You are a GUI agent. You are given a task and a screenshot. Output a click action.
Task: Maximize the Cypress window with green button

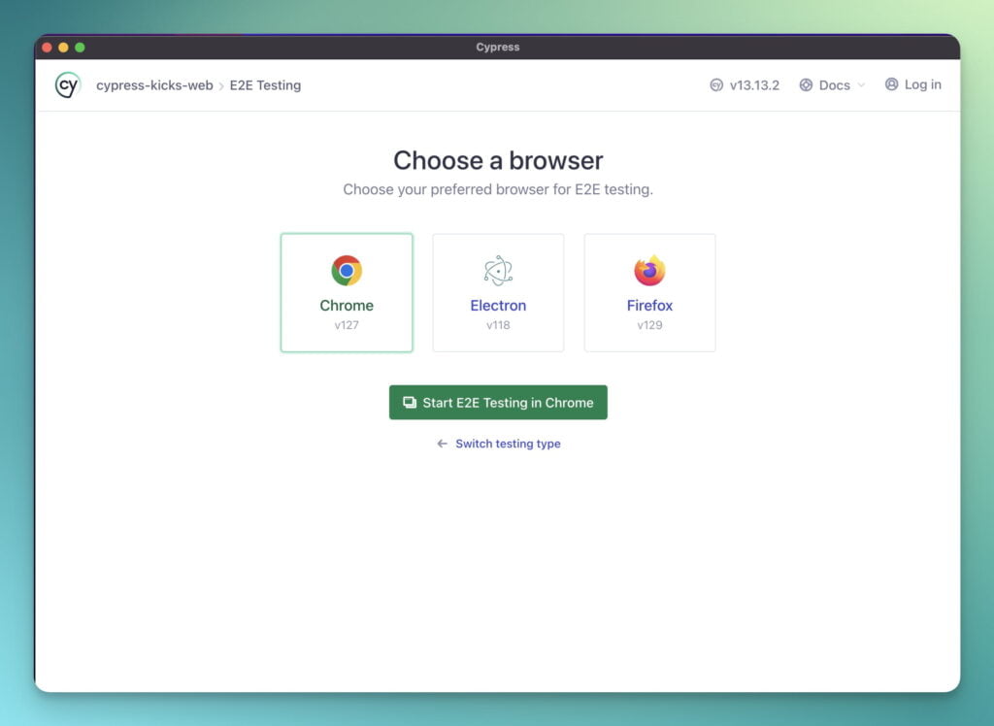click(x=80, y=47)
